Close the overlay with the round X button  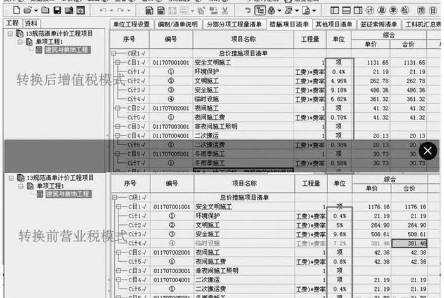pyautogui.click(x=428, y=150)
